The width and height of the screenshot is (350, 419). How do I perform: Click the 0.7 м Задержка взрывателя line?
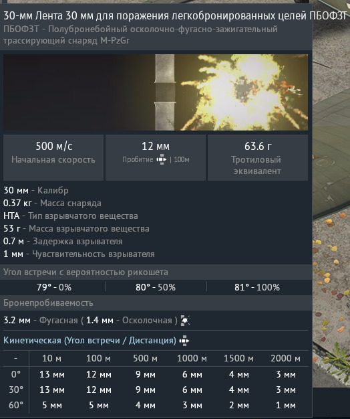[63, 242]
